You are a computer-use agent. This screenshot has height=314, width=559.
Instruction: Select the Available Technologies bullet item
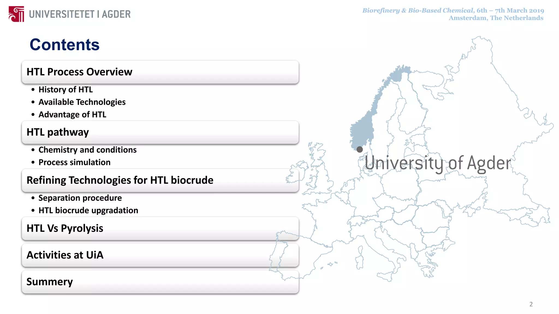tap(82, 102)
